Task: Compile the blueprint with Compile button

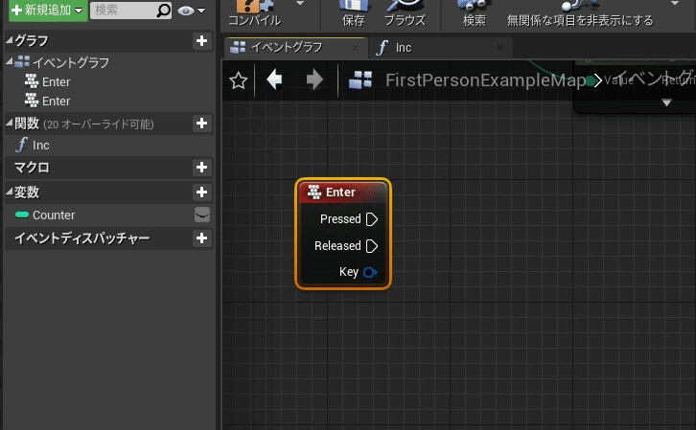Action: (255, 14)
